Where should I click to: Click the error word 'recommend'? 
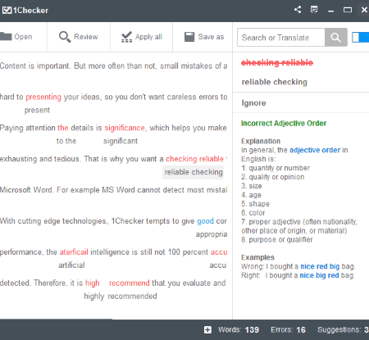[x=130, y=283]
